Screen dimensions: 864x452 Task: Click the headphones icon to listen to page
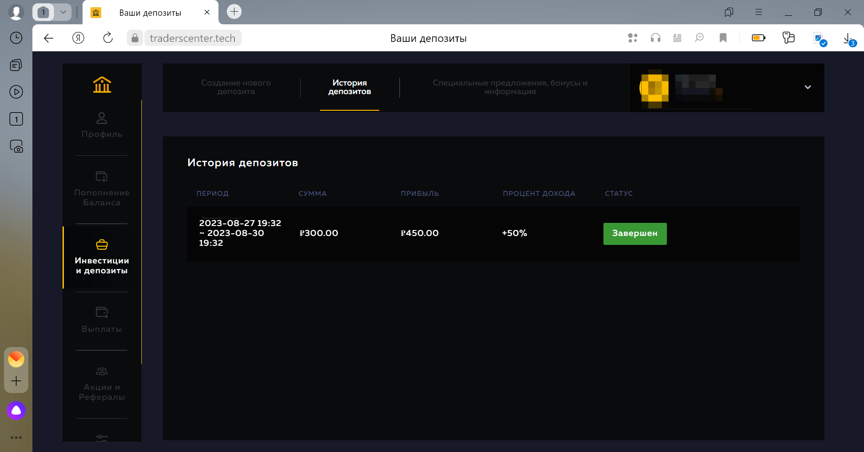(655, 38)
